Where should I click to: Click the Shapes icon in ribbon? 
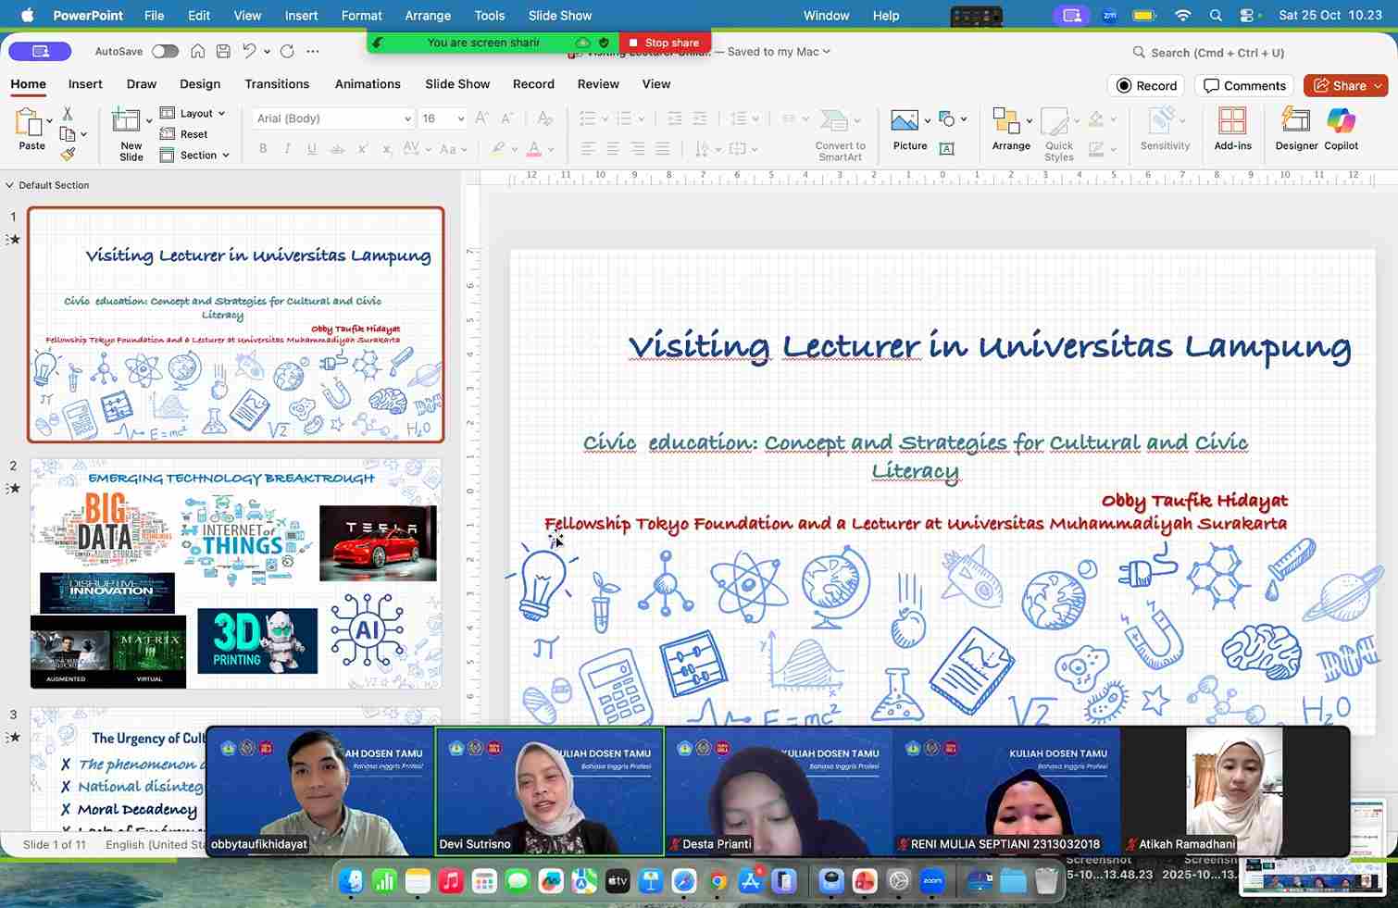(x=946, y=118)
